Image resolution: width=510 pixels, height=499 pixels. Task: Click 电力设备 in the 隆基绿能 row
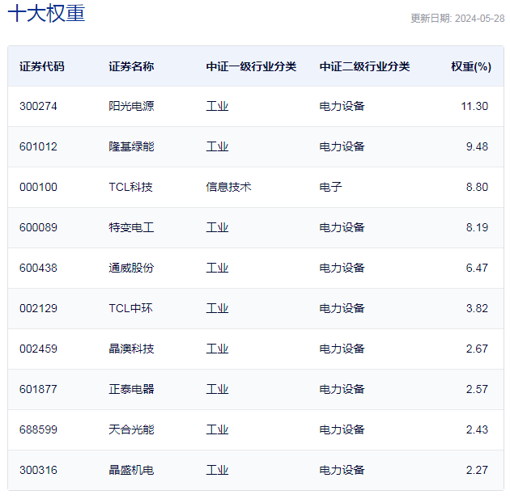(342, 146)
